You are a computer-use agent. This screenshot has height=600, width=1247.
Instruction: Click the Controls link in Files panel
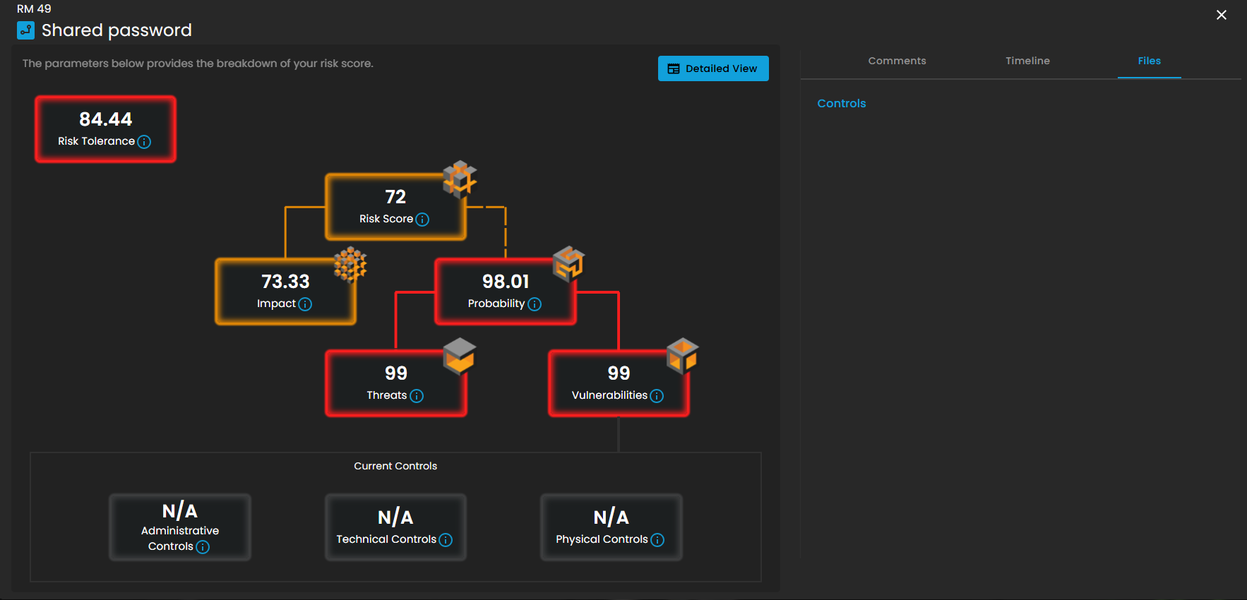click(841, 103)
